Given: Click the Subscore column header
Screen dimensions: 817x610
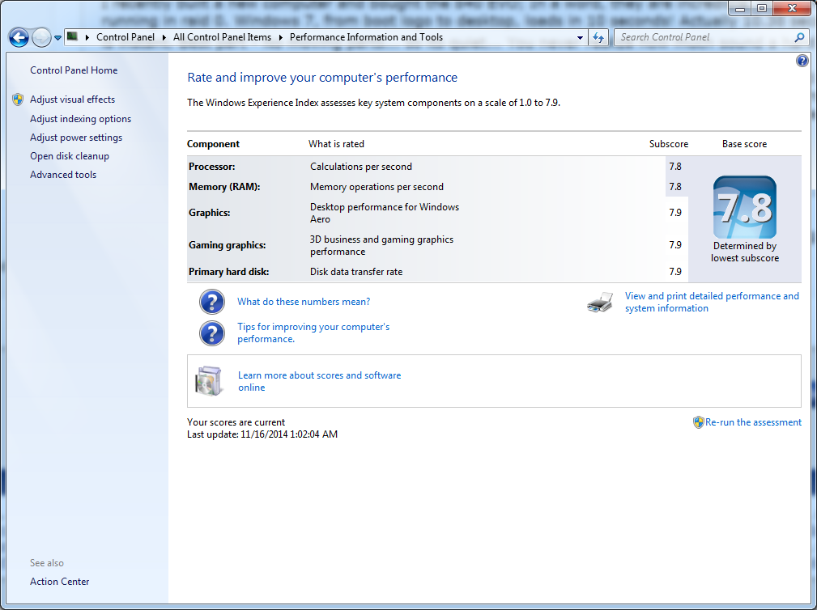Looking at the screenshot, I should pyautogui.click(x=669, y=144).
